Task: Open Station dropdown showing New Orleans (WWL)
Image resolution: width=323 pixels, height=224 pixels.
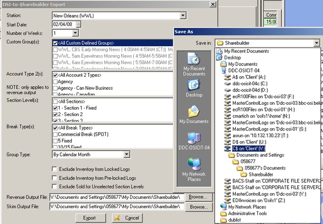Action: [183, 15]
